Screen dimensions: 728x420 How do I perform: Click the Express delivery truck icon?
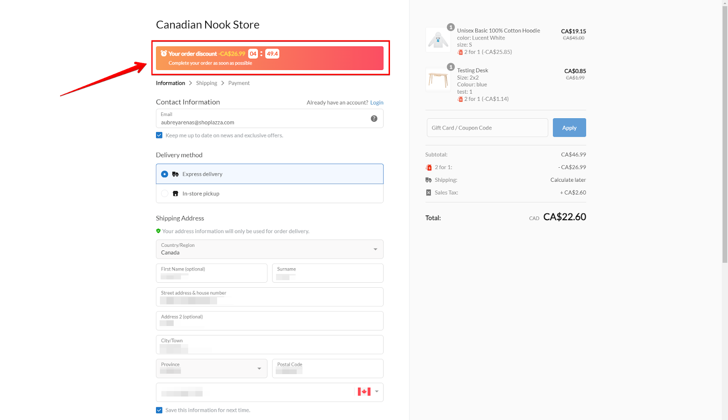point(175,174)
